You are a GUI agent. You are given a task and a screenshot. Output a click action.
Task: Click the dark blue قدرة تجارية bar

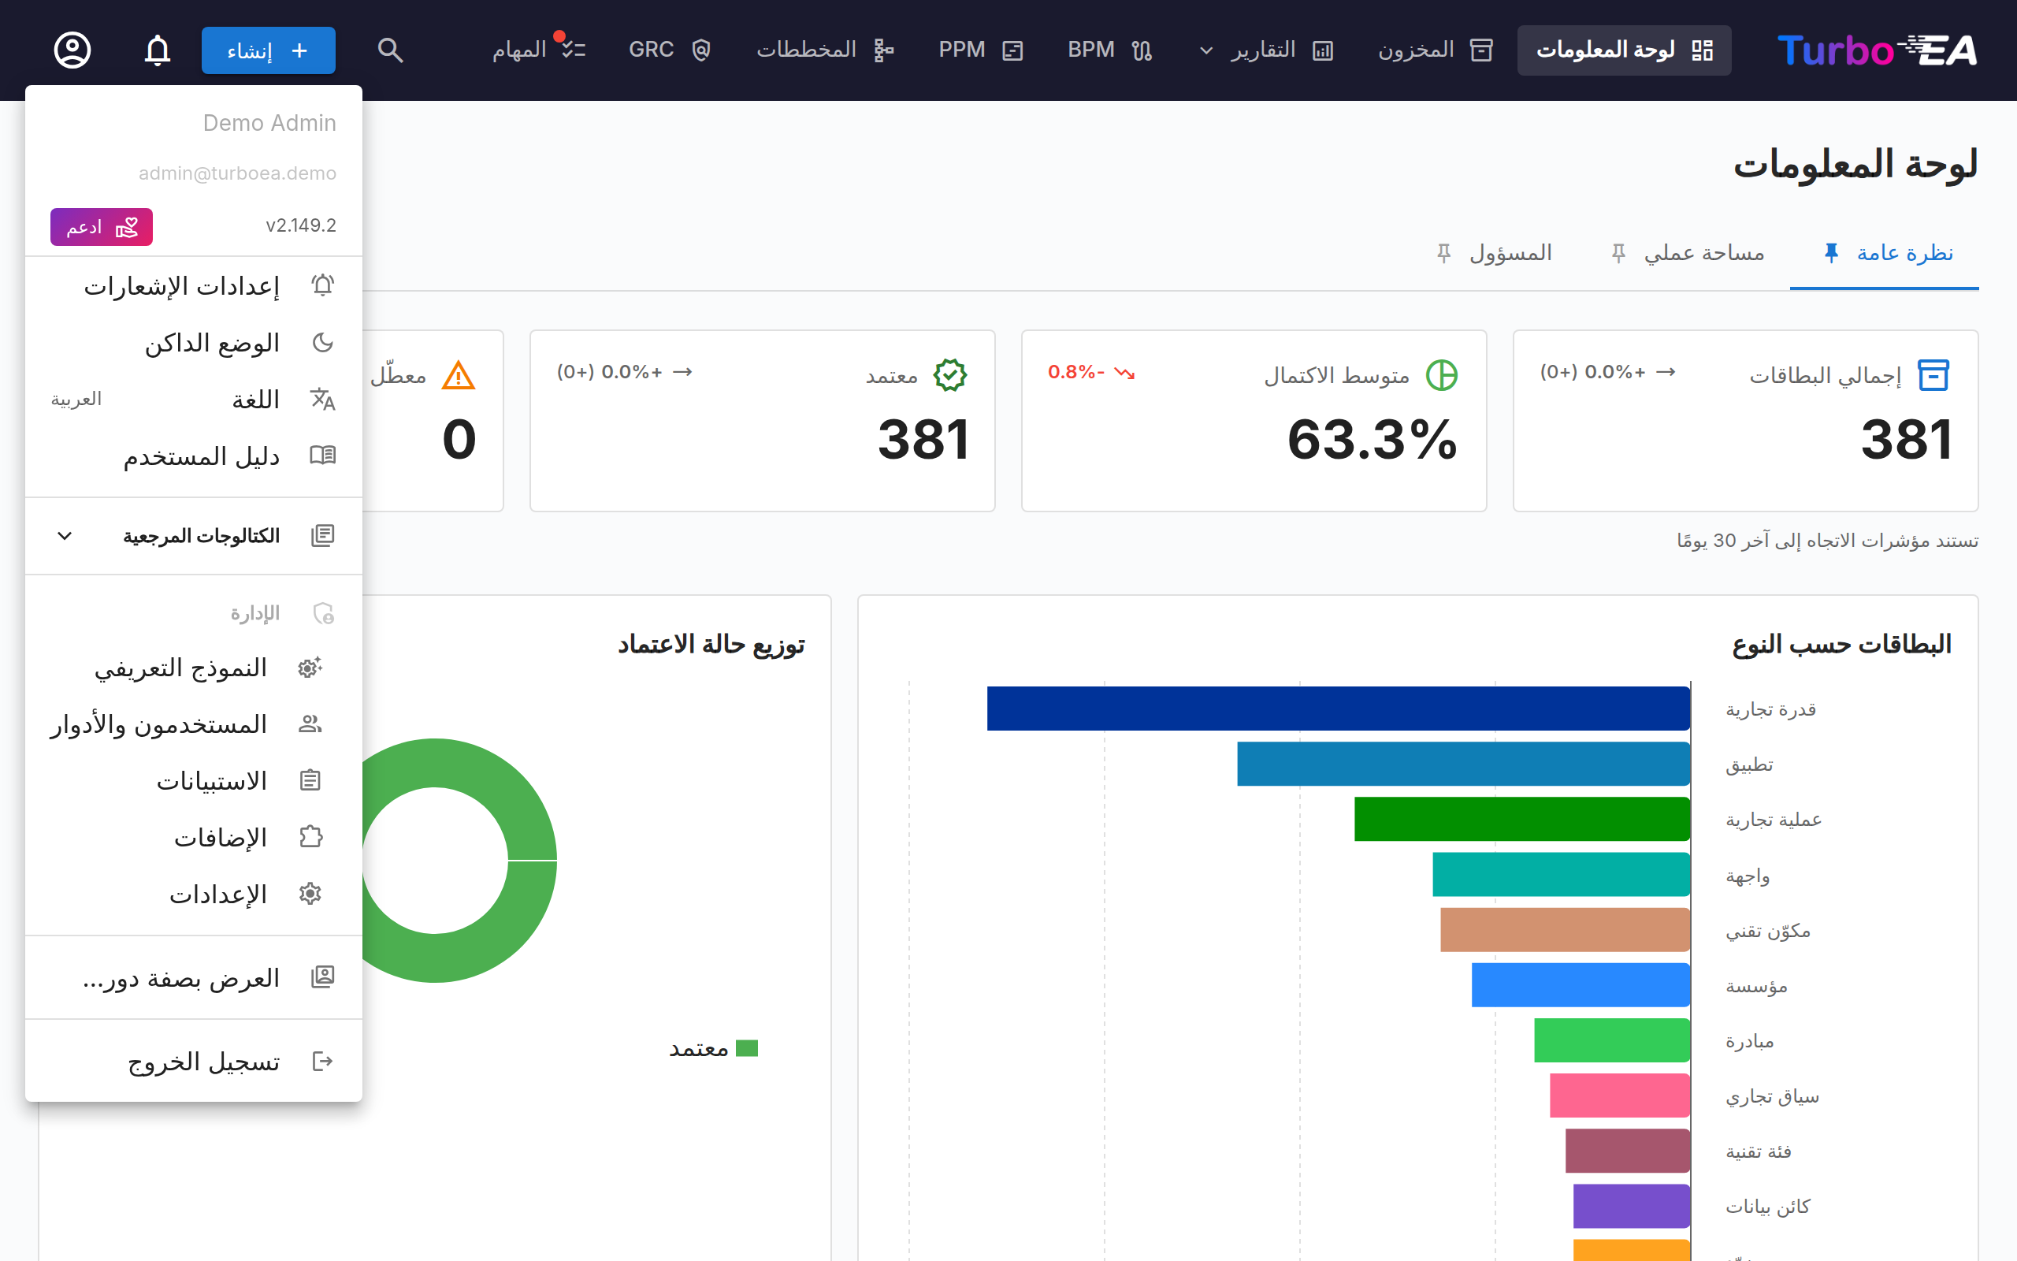[x=1339, y=708]
